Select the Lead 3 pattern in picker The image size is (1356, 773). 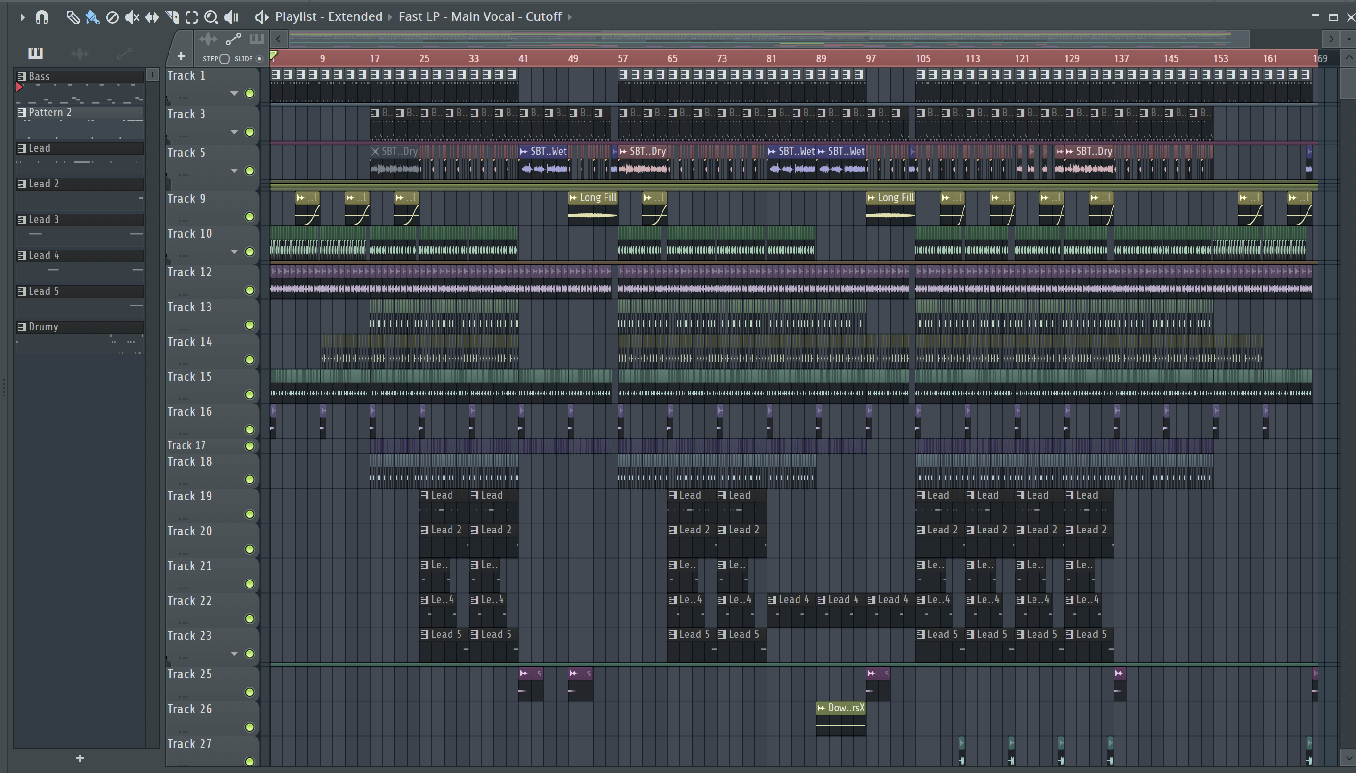click(x=80, y=219)
